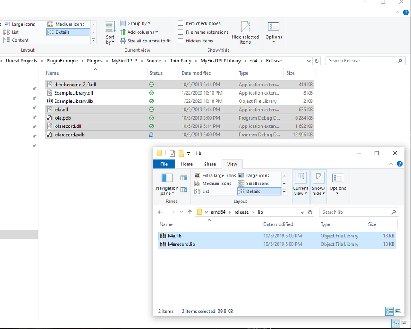411x329 pixels.
Task: Click the Search Release field
Action: click(366, 61)
